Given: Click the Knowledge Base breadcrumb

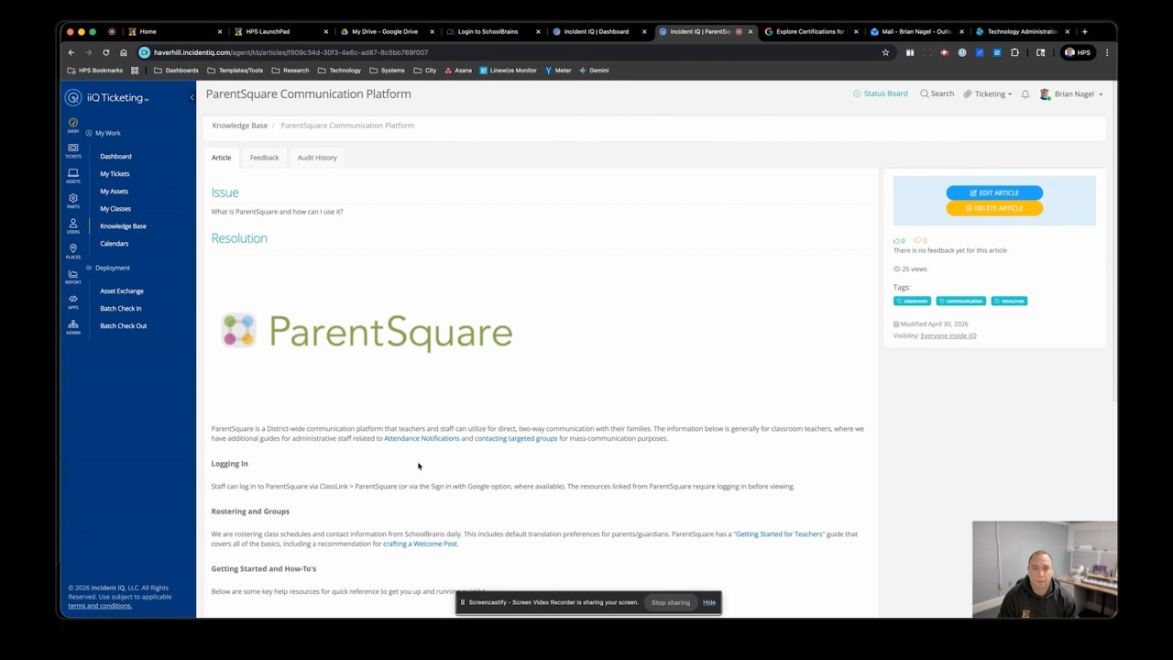Looking at the screenshot, I should pos(240,126).
